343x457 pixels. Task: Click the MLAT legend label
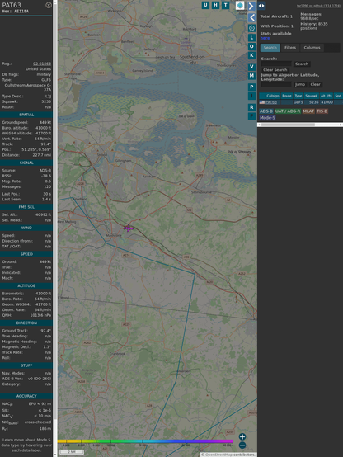[x=308, y=111]
